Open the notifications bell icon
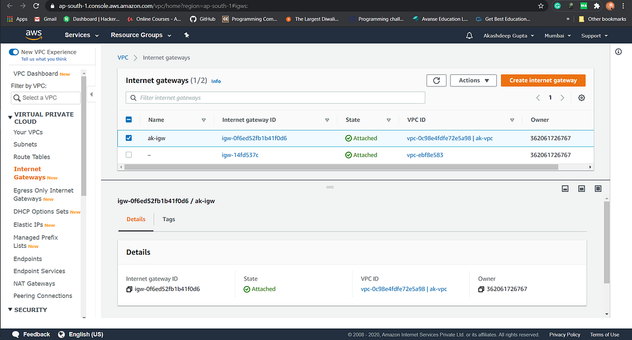This screenshot has height=340, width=632. [x=469, y=35]
